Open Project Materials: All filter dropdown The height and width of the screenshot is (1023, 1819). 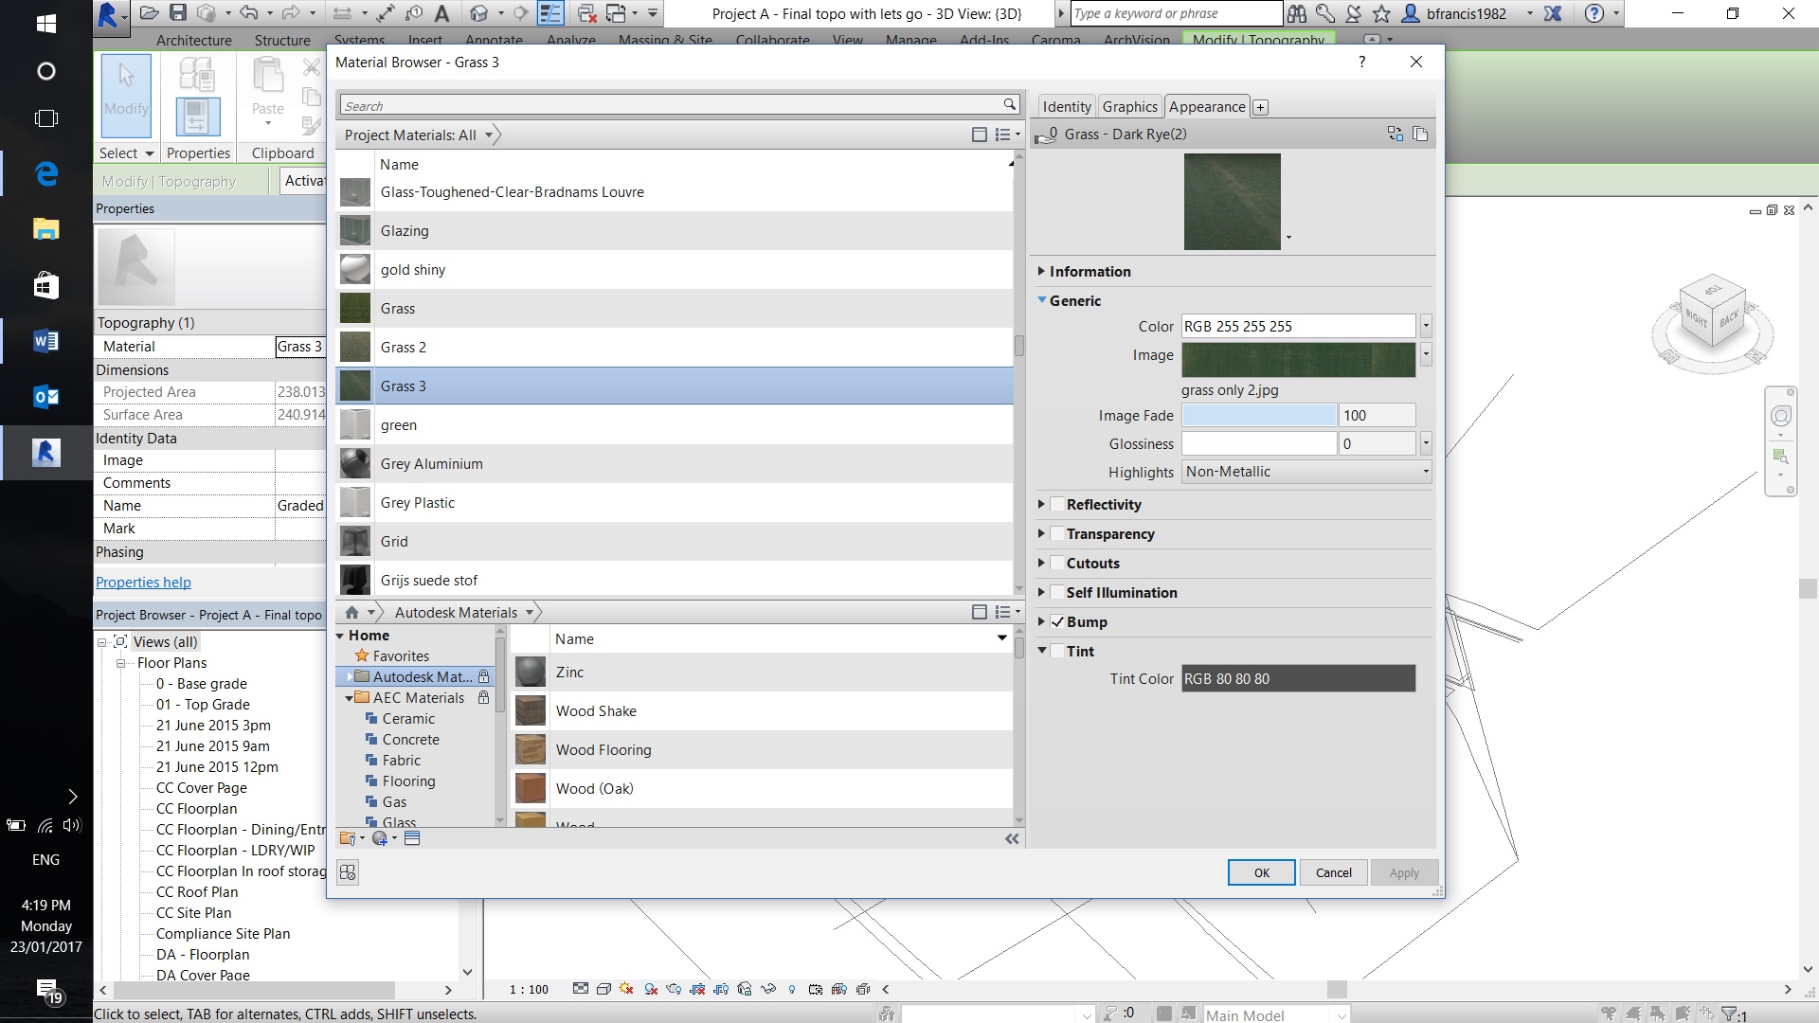489,135
